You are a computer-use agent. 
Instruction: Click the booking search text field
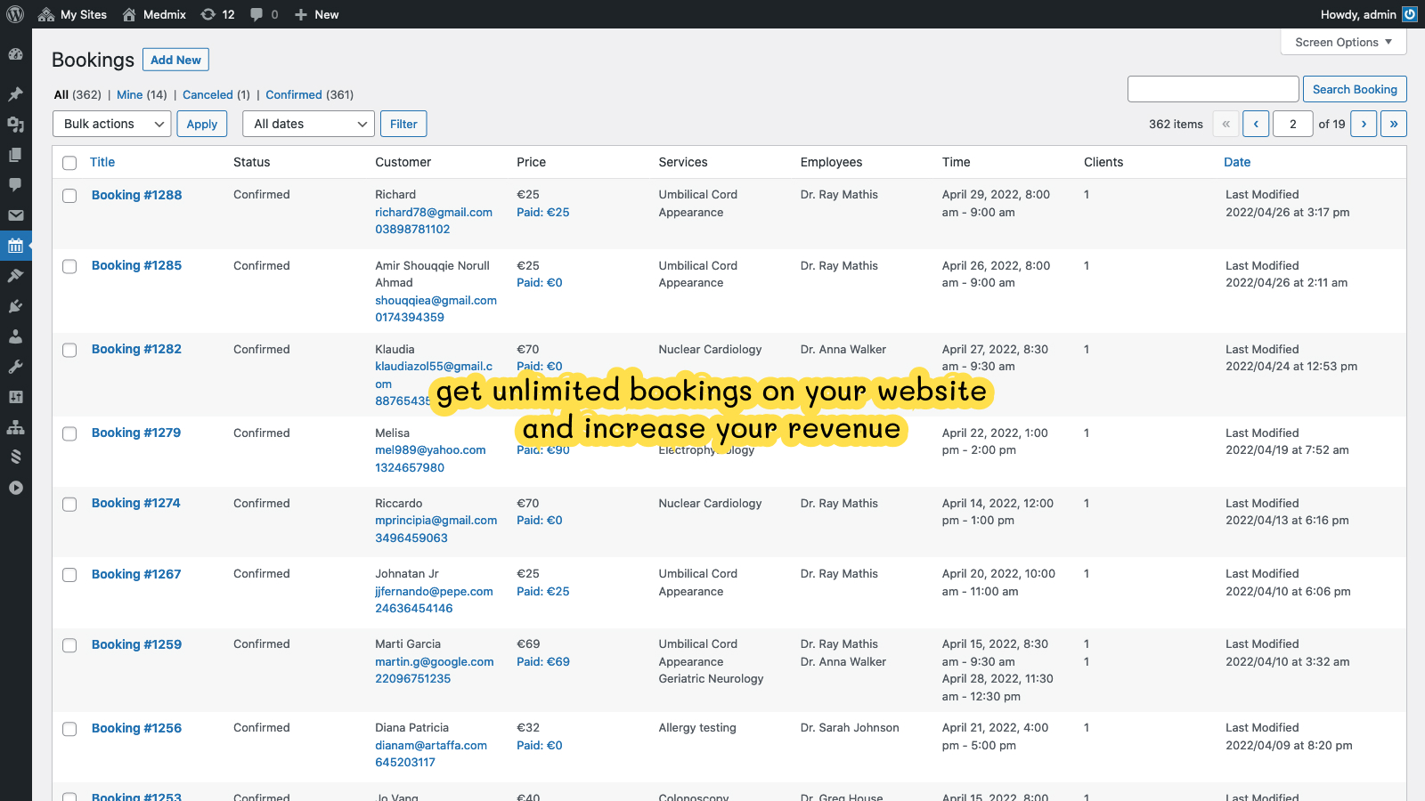point(1212,89)
